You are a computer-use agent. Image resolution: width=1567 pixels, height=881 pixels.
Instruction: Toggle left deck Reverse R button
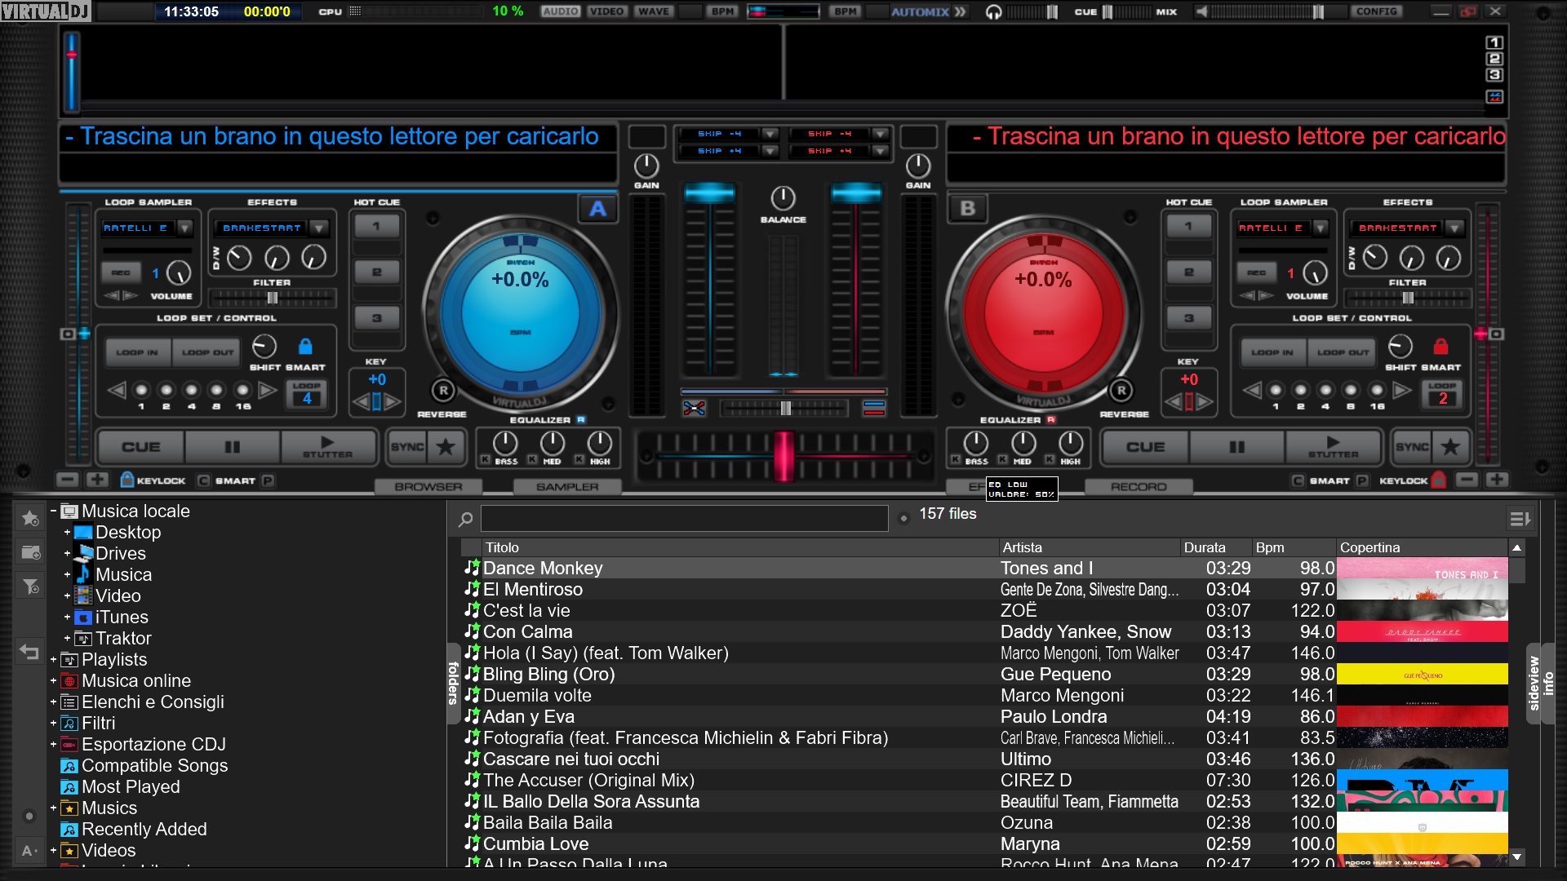tap(443, 391)
